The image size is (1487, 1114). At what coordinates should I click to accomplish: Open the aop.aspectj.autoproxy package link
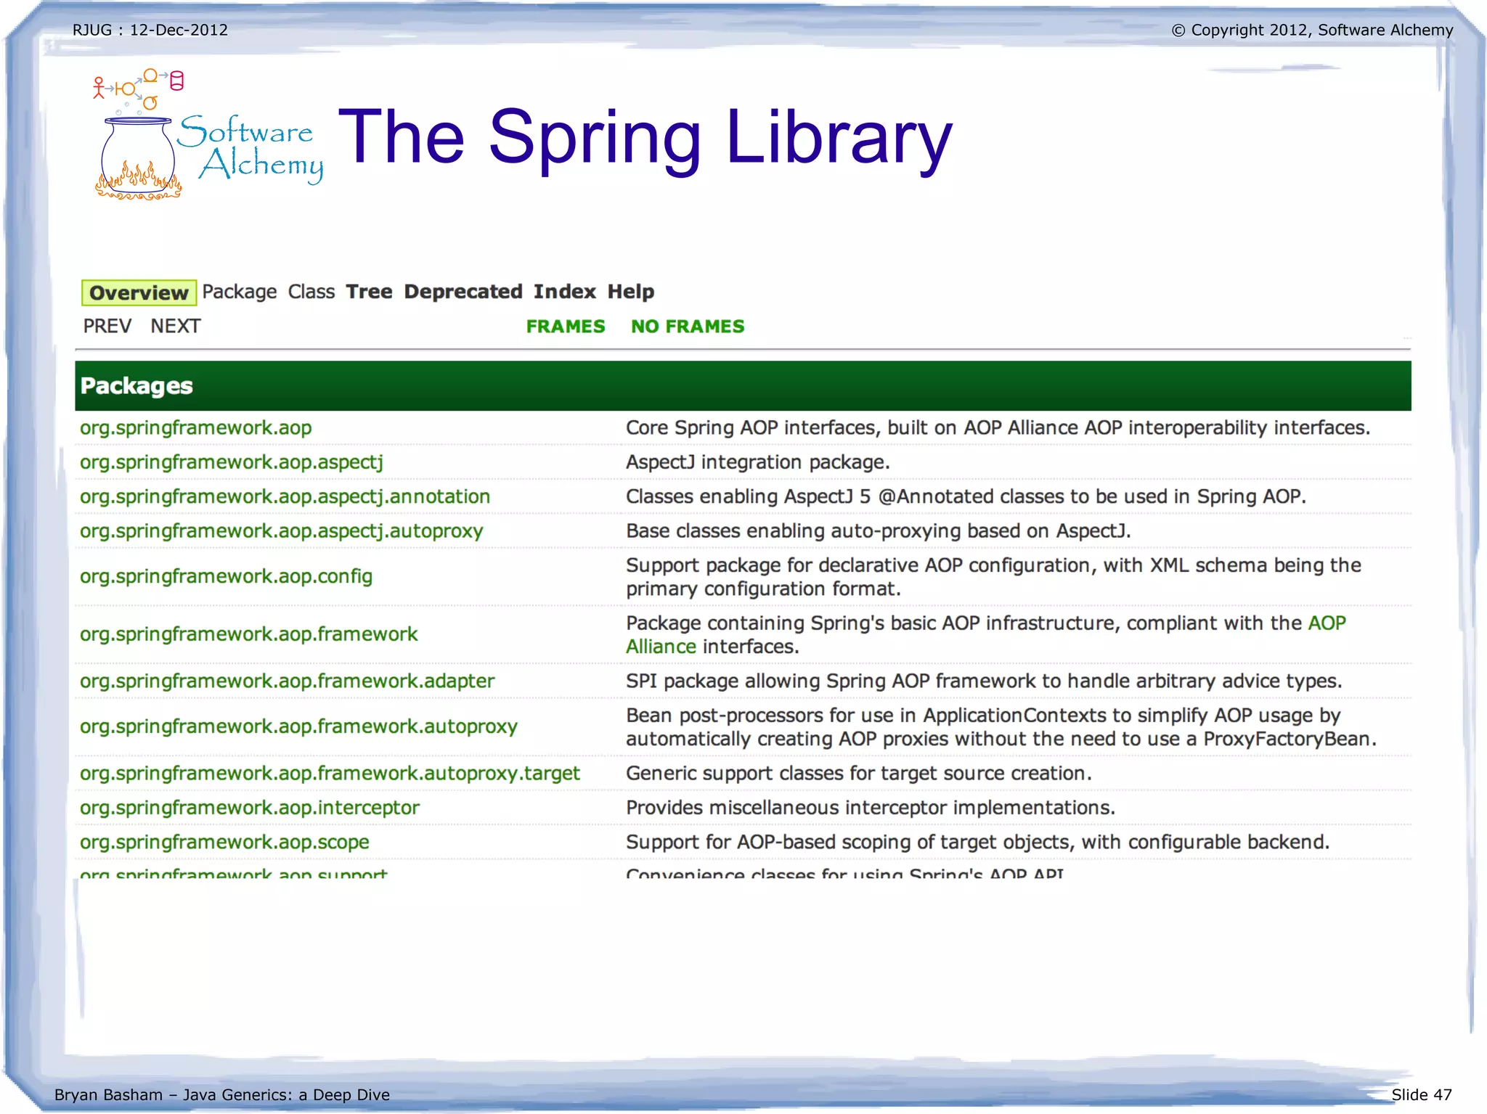pyautogui.click(x=281, y=531)
